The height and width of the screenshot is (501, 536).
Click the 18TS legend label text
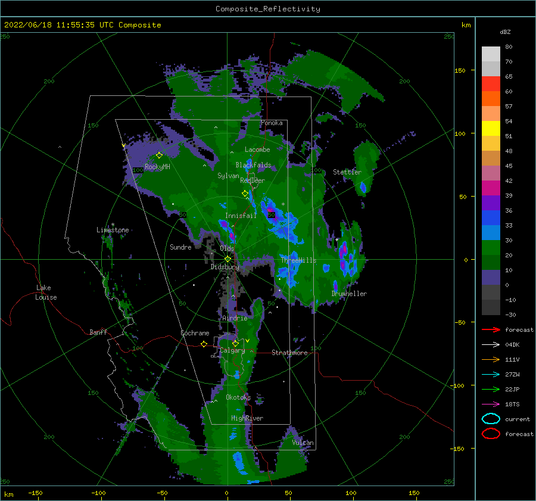point(512,404)
